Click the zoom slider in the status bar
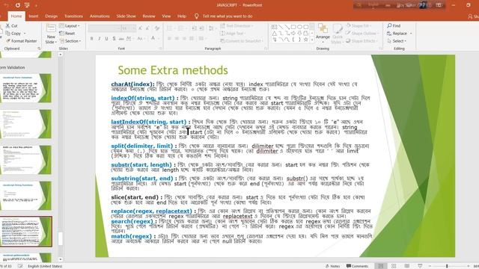The height and width of the screenshot is (269, 479). (447, 266)
